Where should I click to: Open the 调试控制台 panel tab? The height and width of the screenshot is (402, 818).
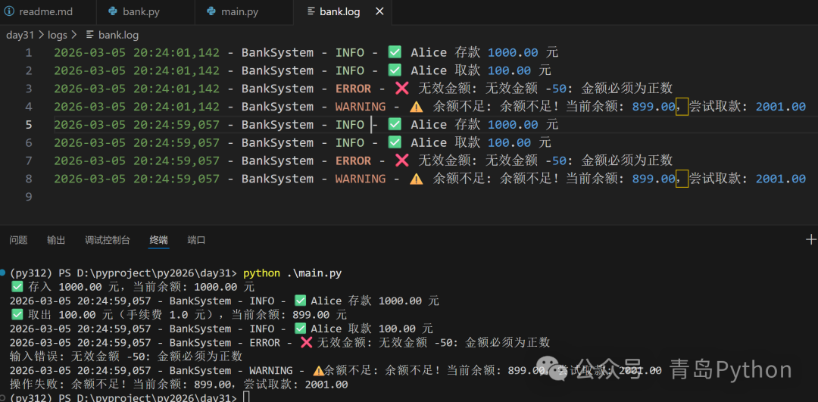[107, 240]
